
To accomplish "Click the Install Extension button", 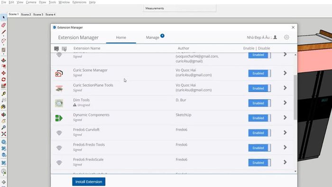I will point(89,182).
